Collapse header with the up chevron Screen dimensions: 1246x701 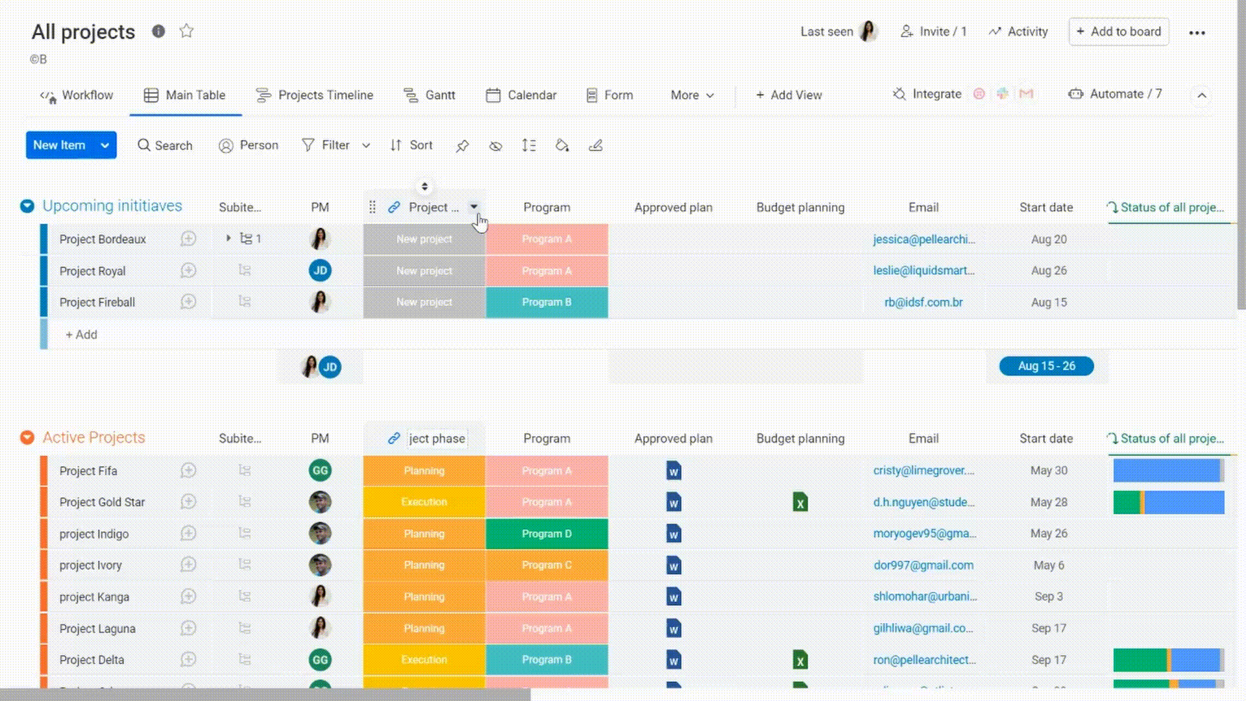coord(1202,95)
